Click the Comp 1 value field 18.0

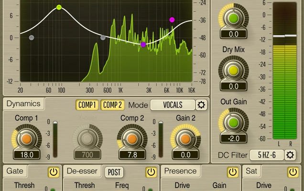point(27,155)
